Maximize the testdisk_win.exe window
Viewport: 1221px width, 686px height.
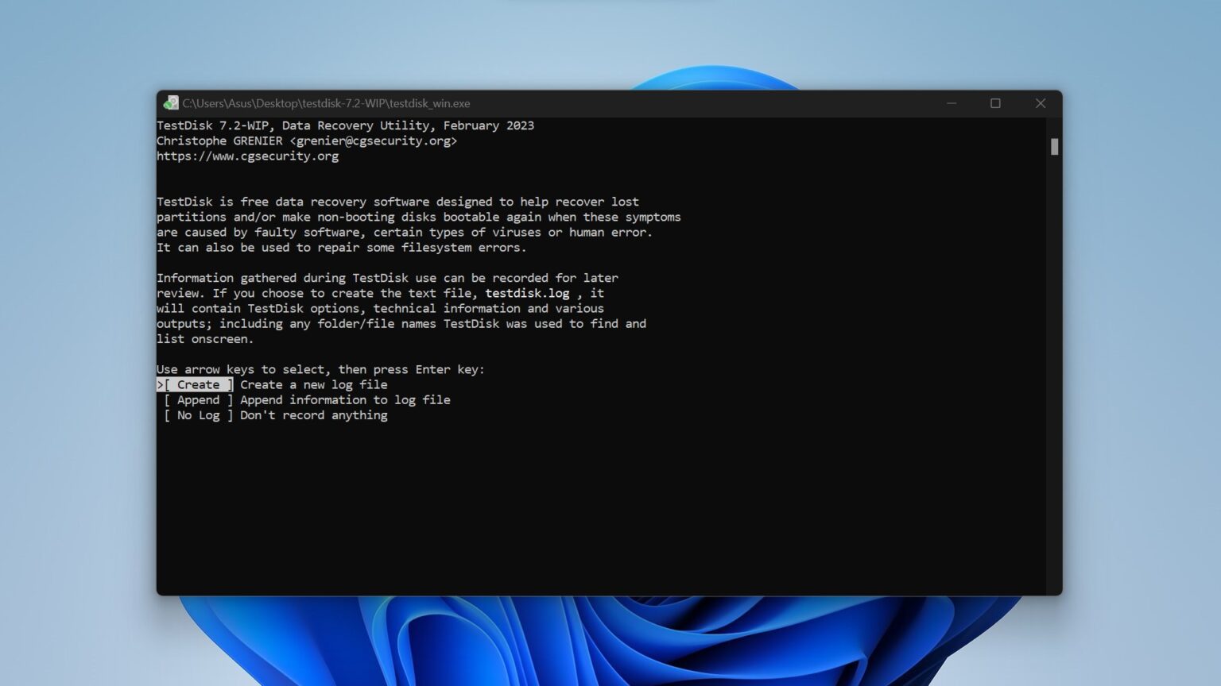[995, 103]
